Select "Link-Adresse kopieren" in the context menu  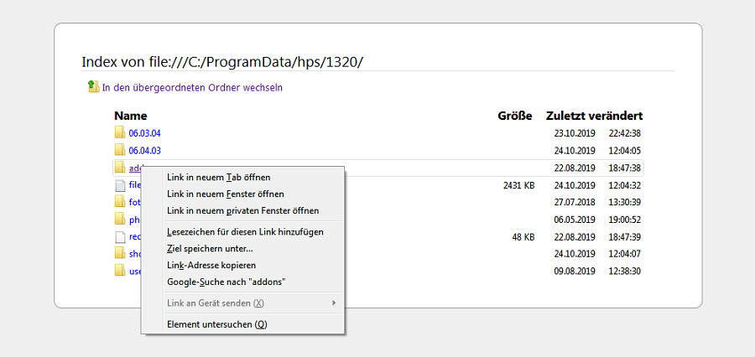click(211, 265)
